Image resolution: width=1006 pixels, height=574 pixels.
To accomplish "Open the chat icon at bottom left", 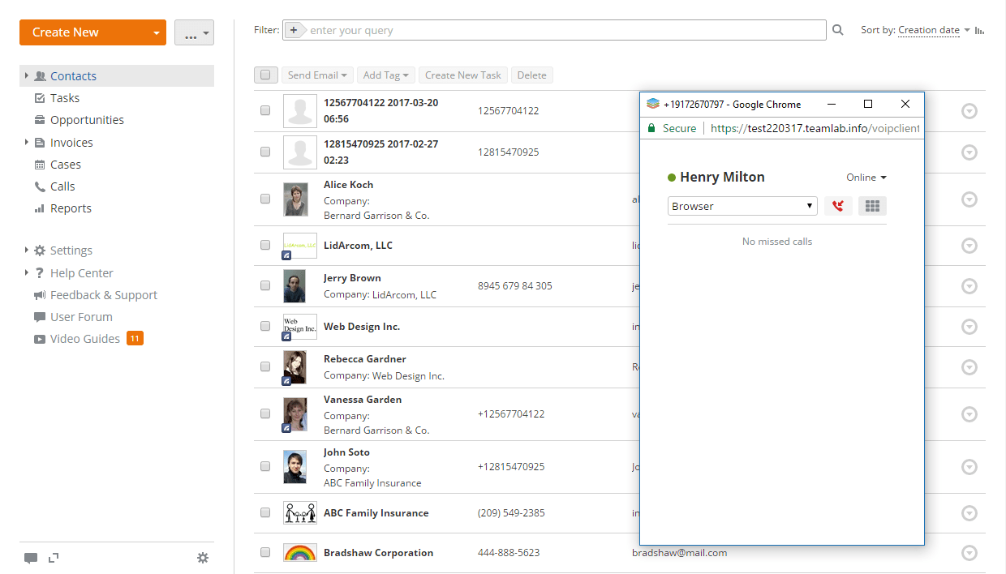I will [x=31, y=558].
